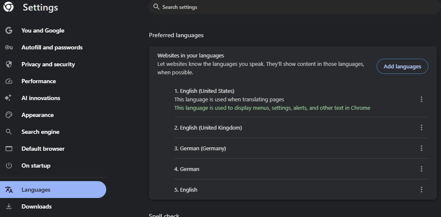Click the Settings page title

[41, 7]
